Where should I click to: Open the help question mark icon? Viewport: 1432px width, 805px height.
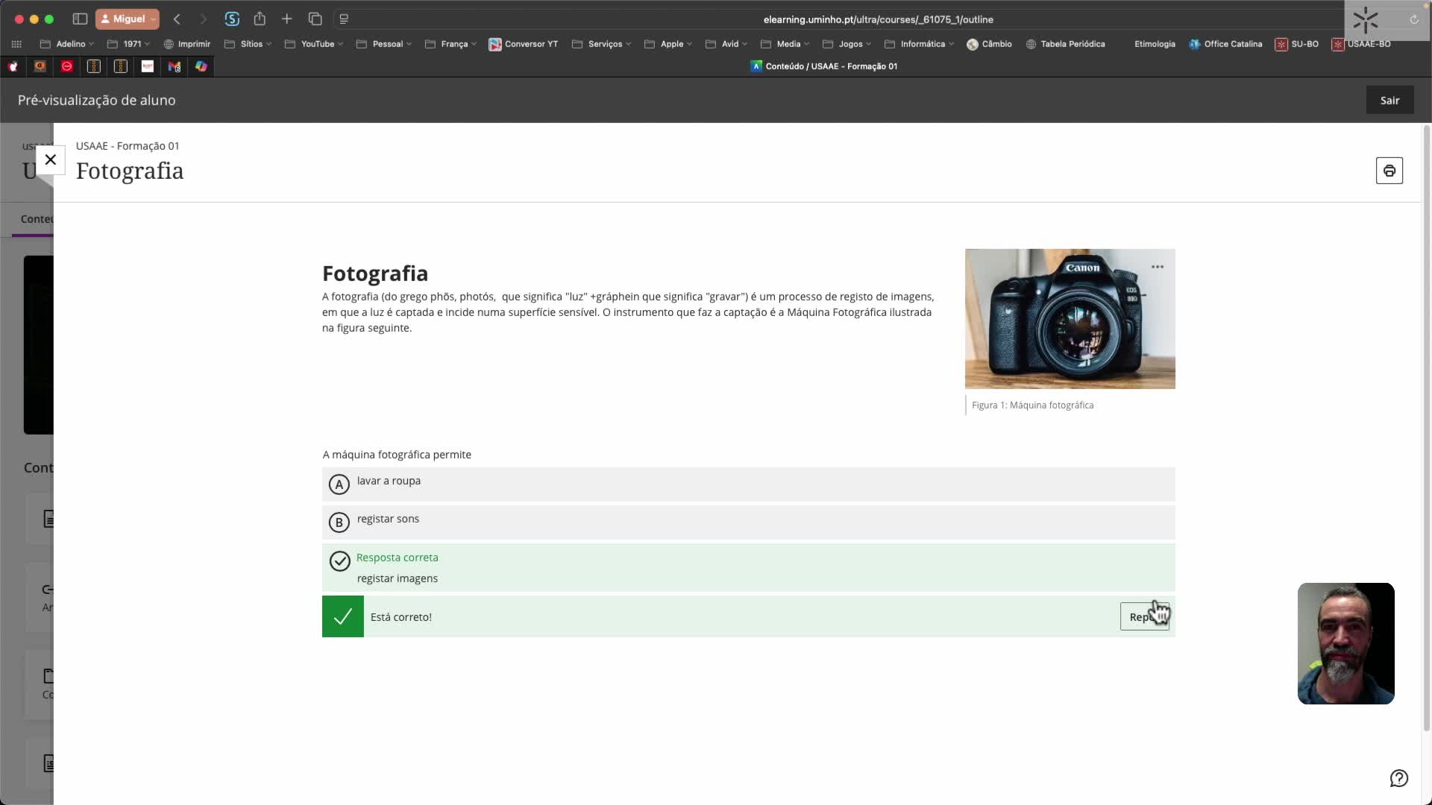[1398, 778]
